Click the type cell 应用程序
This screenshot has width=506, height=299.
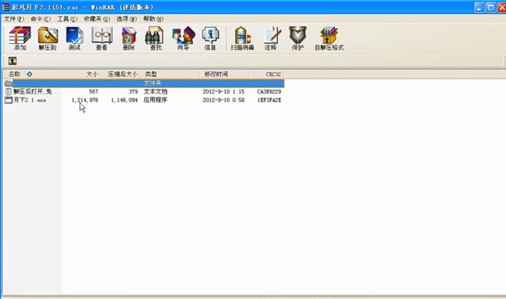156,100
